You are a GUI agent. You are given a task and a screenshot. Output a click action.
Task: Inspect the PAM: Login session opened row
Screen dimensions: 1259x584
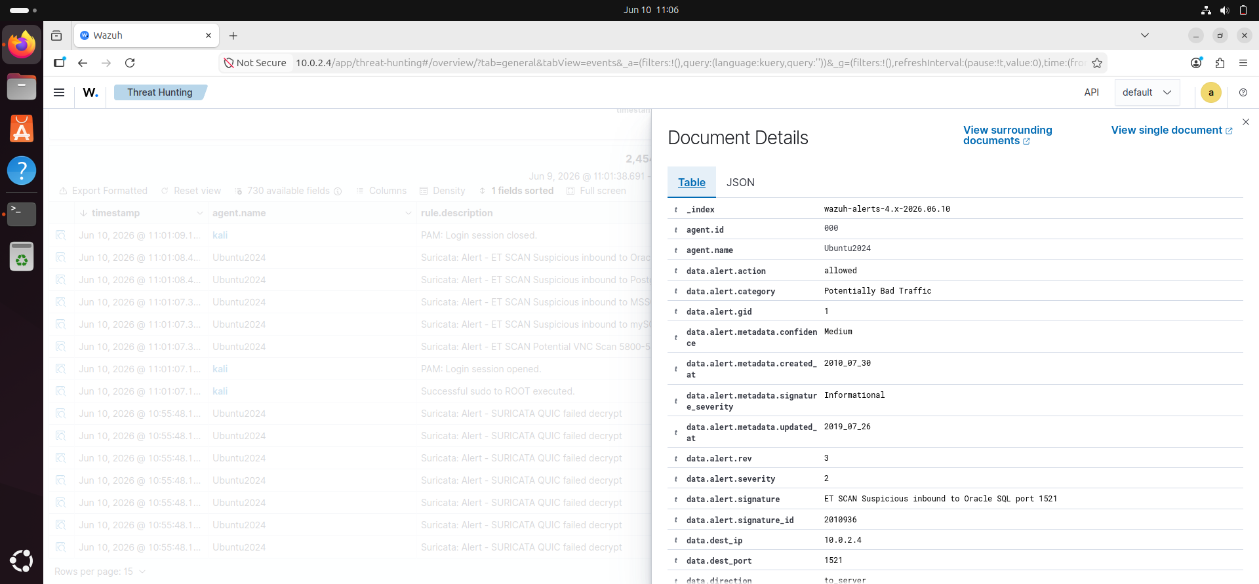[x=61, y=369]
